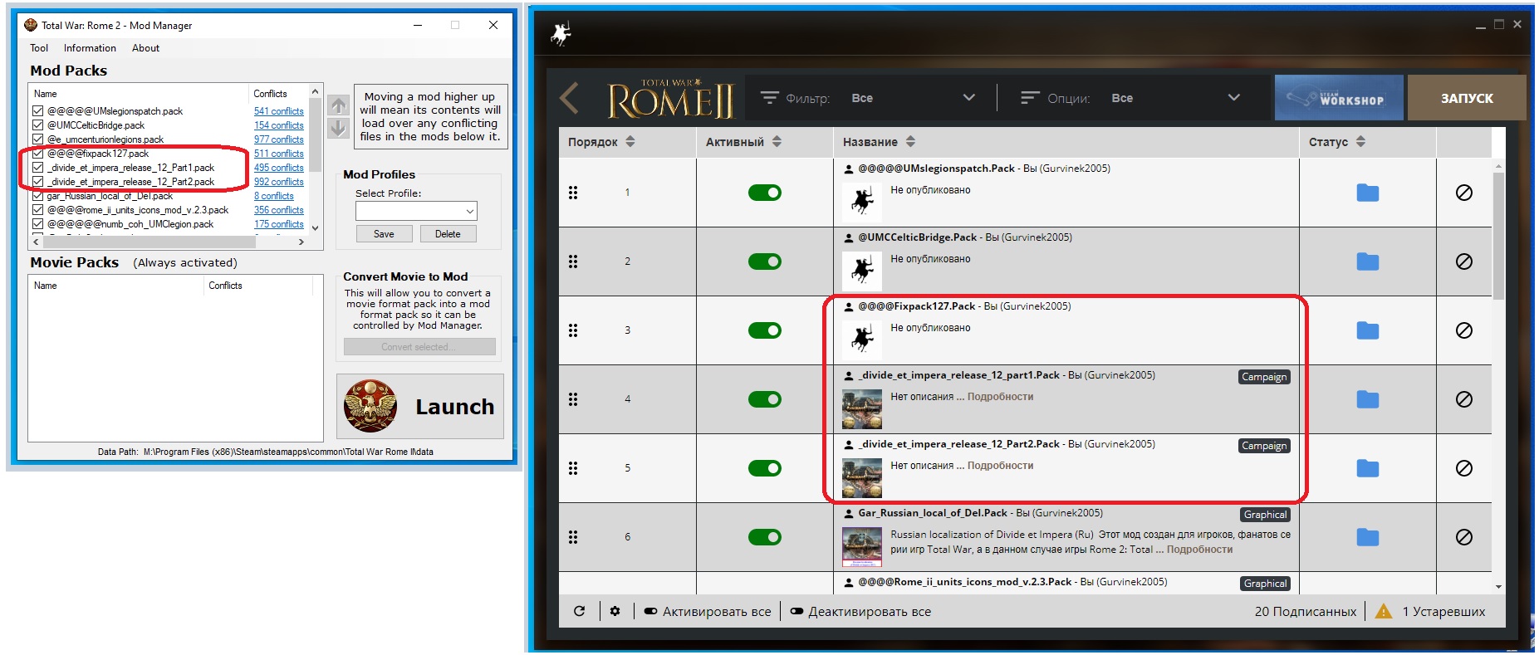The width and height of the screenshot is (1539, 655).
Task: Click Активировать все button
Action: click(708, 611)
